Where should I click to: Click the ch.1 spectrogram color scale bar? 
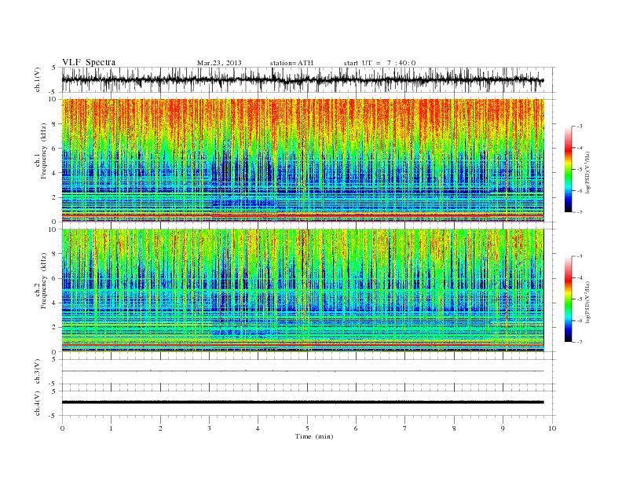[568, 169]
